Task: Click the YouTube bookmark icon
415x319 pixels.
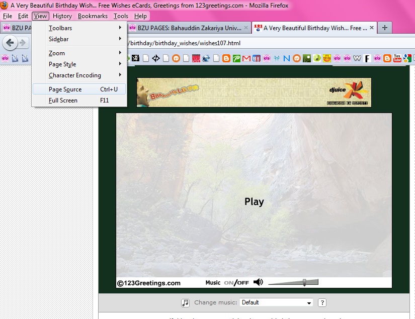Action: (x=397, y=58)
